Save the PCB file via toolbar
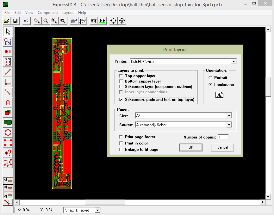Image resolution: width=274 pixels, height=215 pixels. point(15,21)
